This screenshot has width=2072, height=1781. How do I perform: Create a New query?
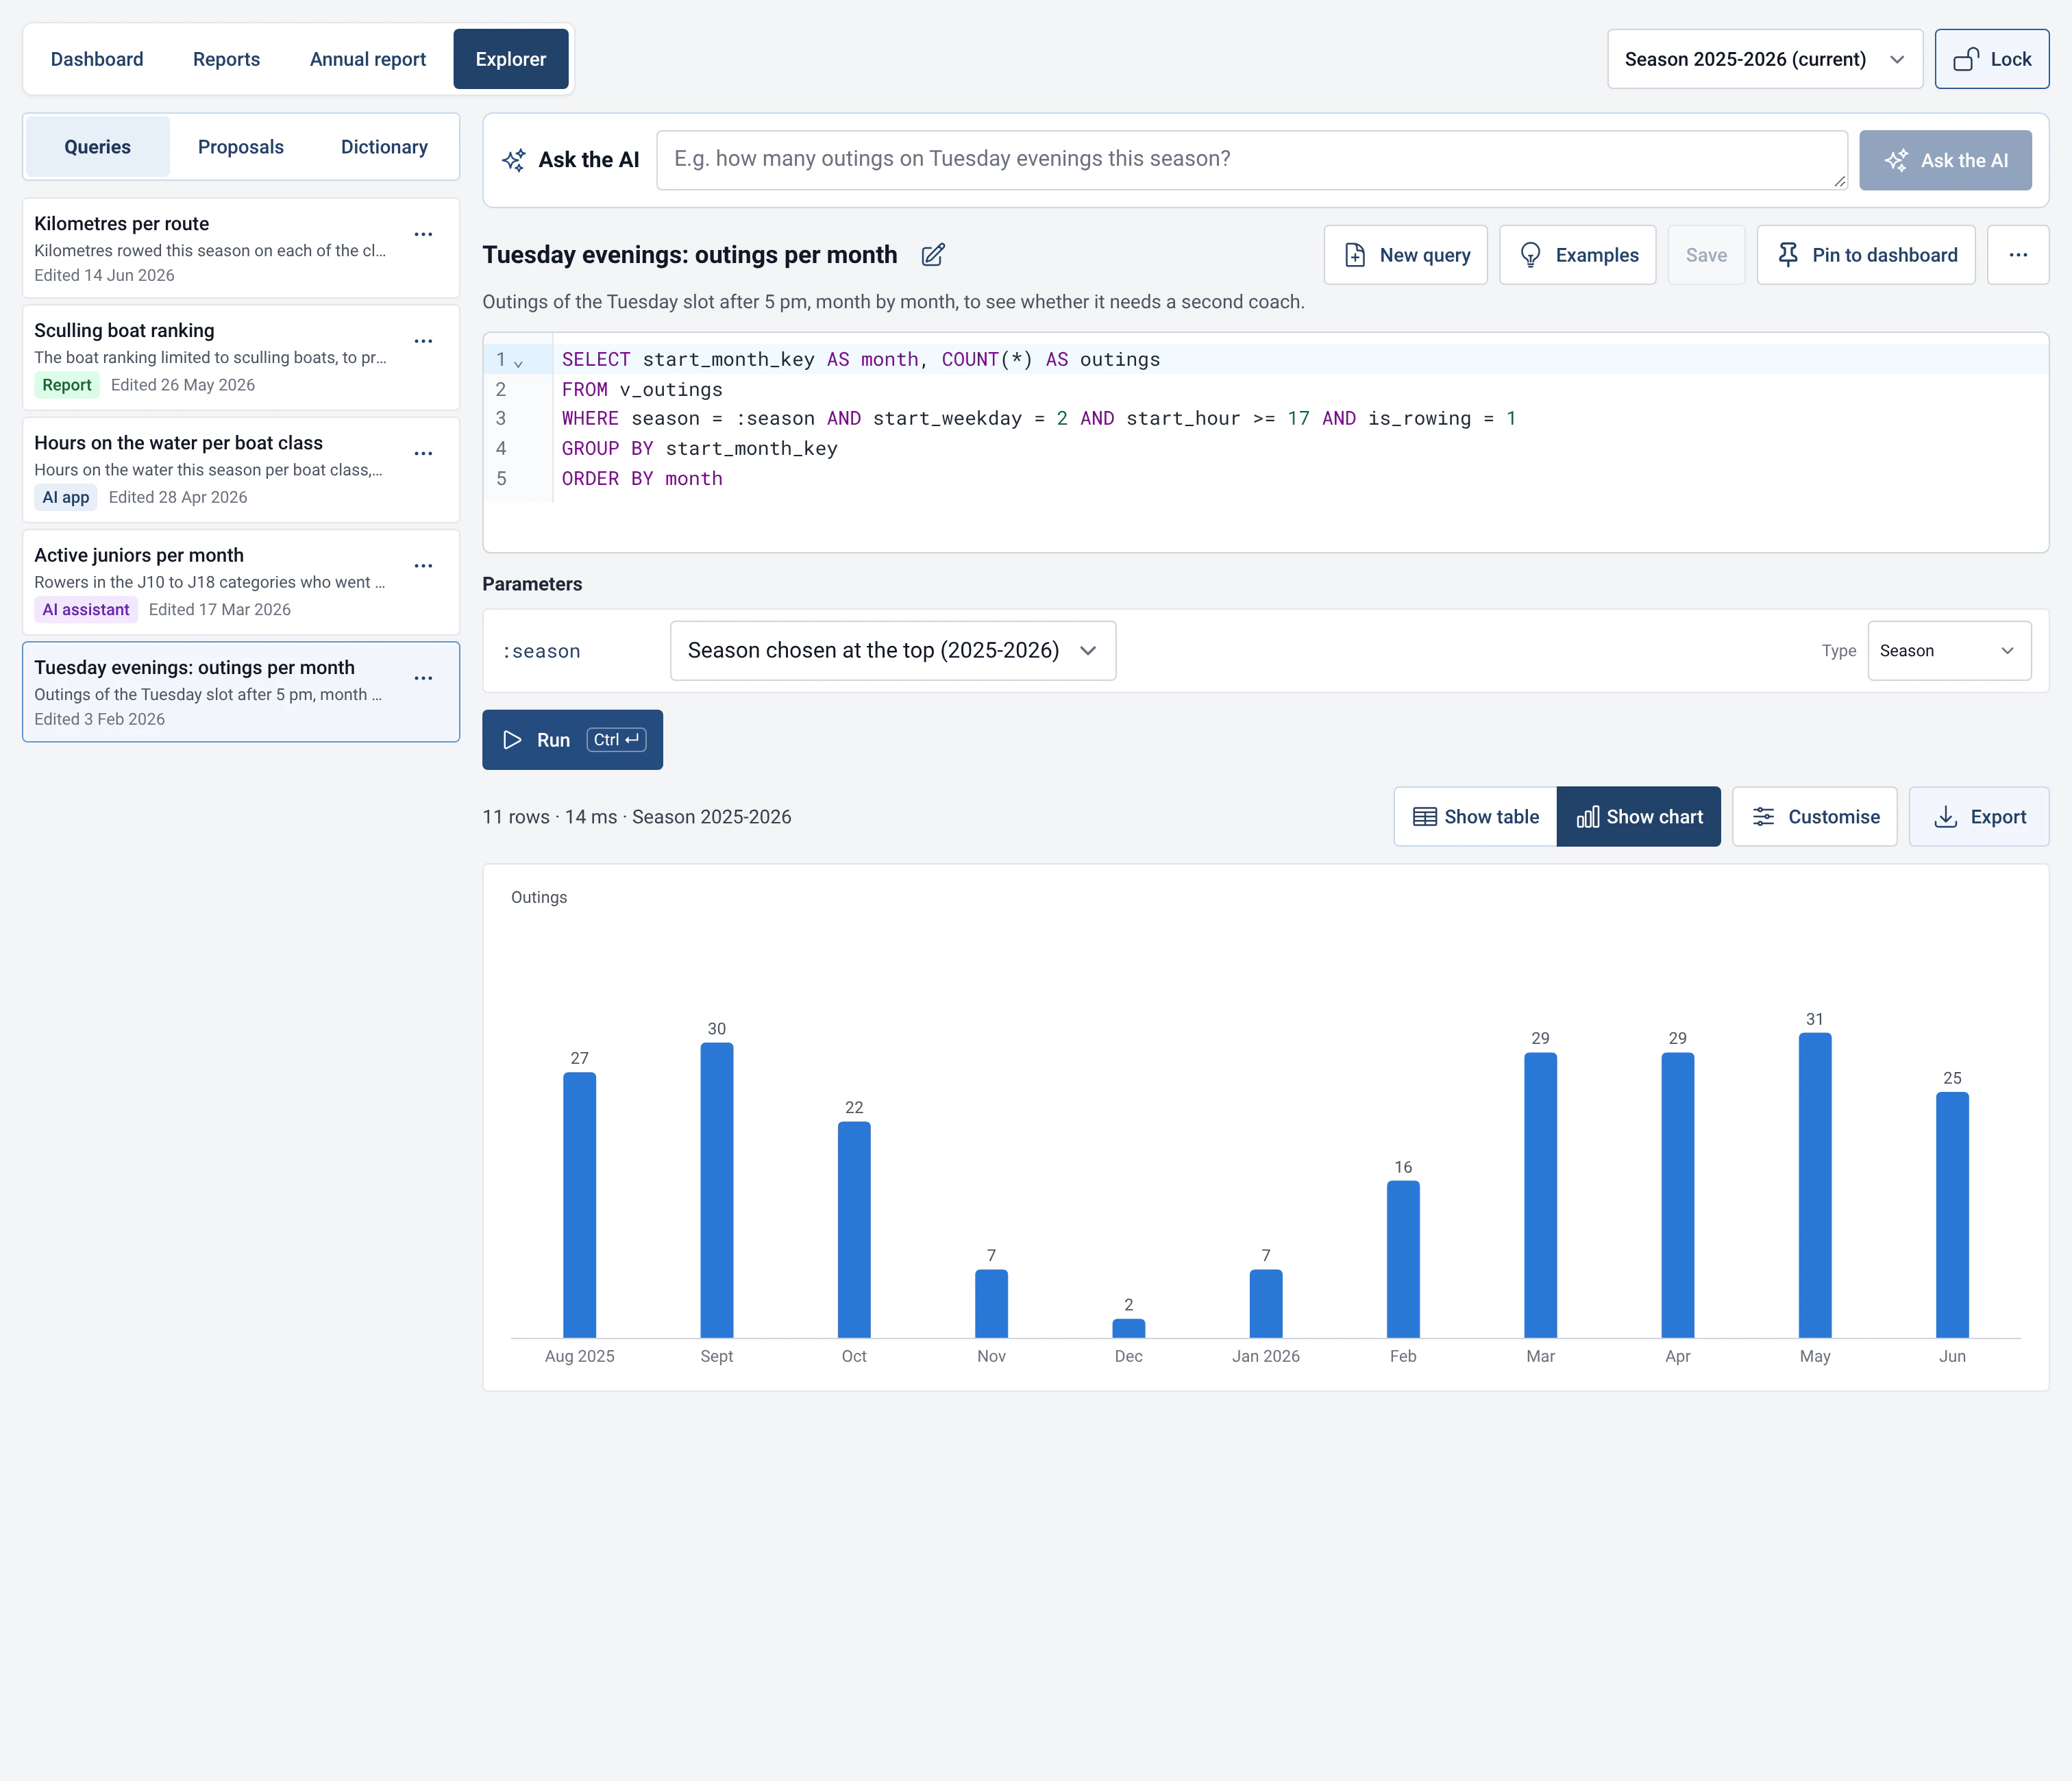point(1406,255)
